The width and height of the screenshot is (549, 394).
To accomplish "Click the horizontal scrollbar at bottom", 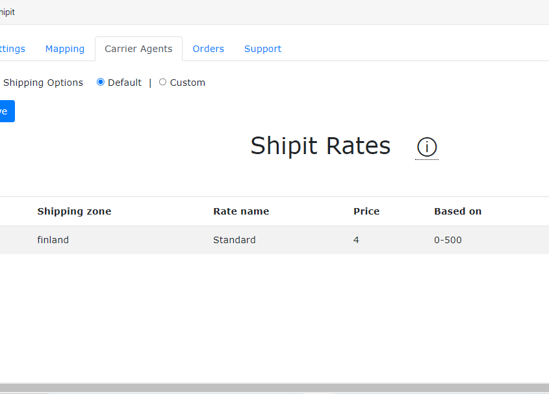I will (x=274, y=387).
